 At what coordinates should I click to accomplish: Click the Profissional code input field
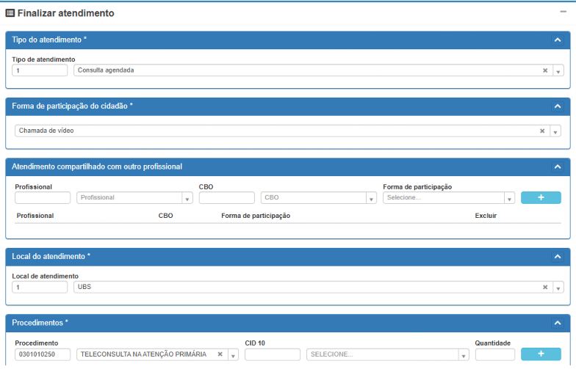pyautogui.click(x=43, y=197)
